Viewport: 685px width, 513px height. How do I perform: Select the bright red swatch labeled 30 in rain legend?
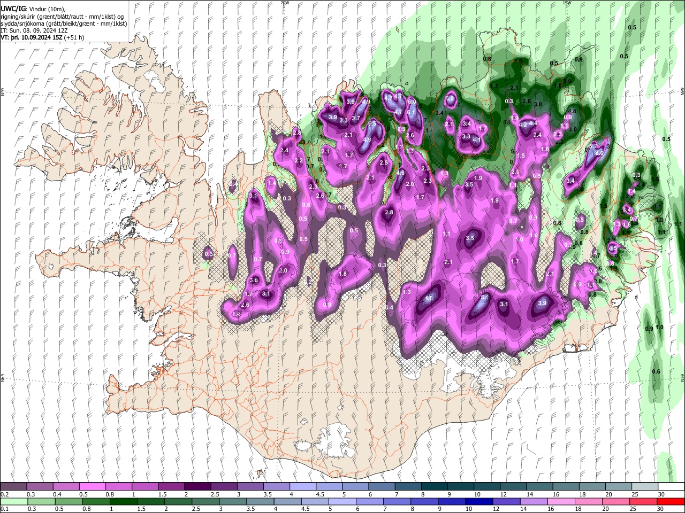[670, 501]
